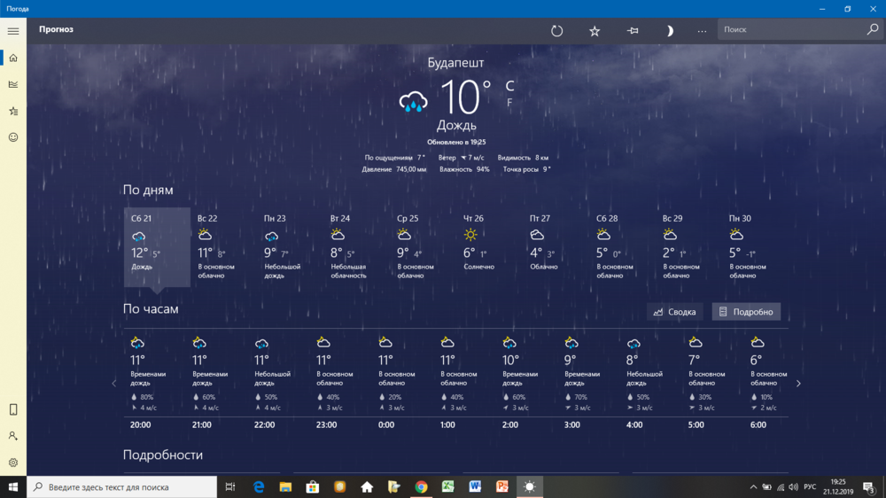Image resolution: width=886 pixels, height=498 pixels.
Task: Click the Будапешт city title
Action: coord(455,63)
